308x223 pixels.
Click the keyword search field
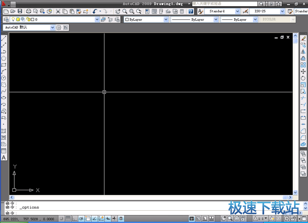click(225, 4)
